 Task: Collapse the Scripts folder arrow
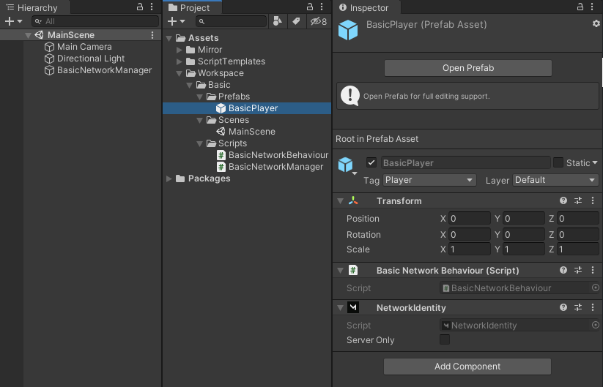[x=199, y=143]
